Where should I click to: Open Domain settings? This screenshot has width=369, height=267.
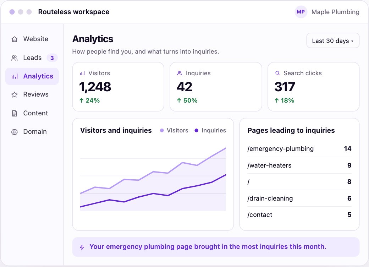click(x=32, y=132)
